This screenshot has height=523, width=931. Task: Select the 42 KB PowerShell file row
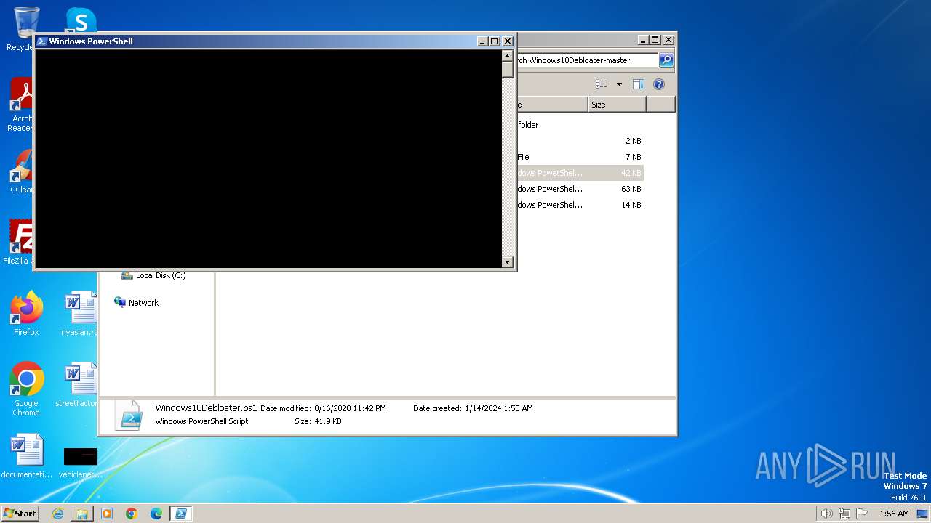tap(580, 173)
